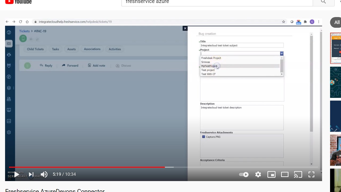Click the project list scroll-down arrow
This screenshot has width=341, height=192.
282,74
